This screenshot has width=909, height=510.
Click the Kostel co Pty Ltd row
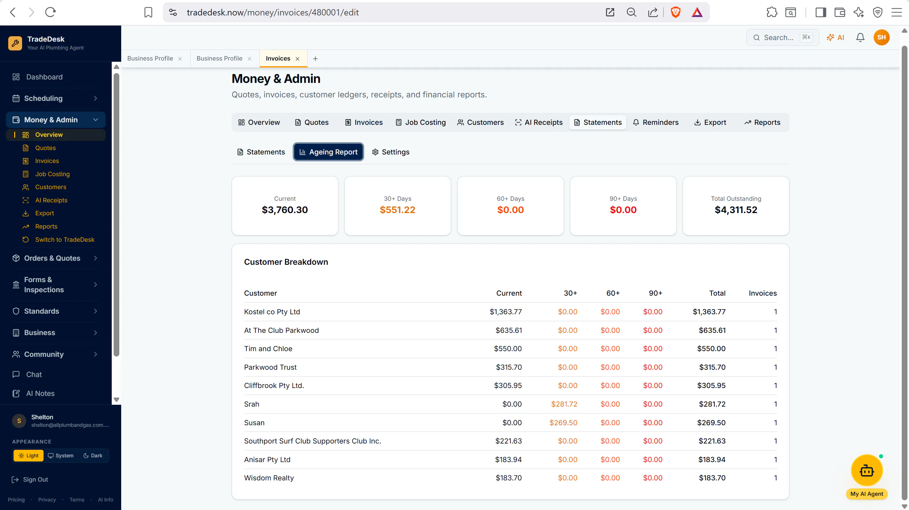[510, 311]
